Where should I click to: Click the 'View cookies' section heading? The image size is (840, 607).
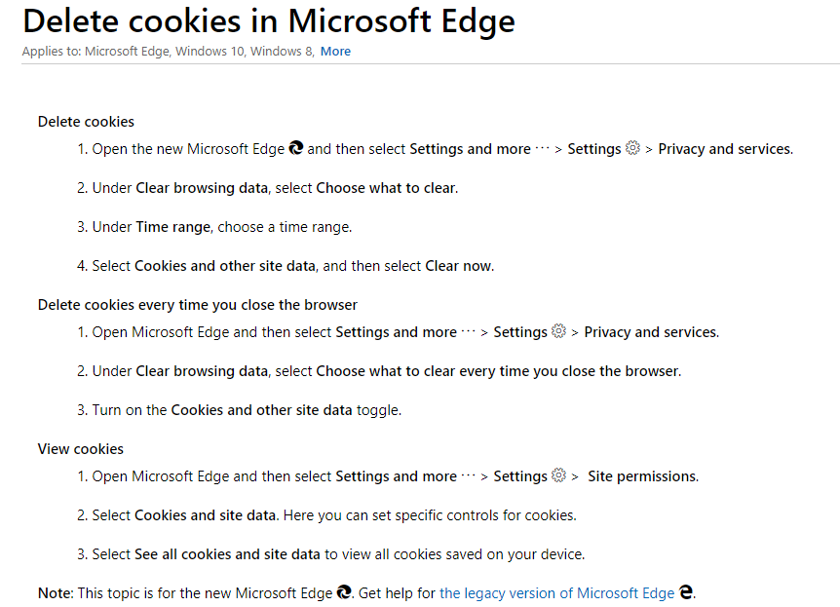81,449
